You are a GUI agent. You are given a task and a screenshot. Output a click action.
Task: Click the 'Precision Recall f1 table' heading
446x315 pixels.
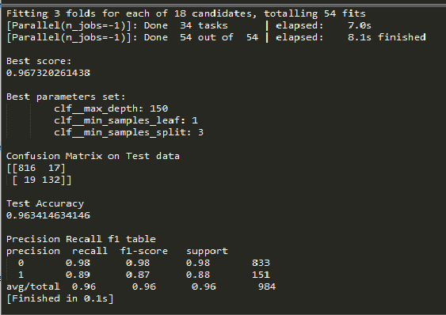81,239
